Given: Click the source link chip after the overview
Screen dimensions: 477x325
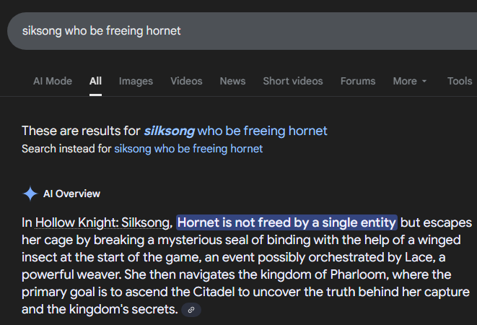Looking at the screenshot, I should 191,310.
